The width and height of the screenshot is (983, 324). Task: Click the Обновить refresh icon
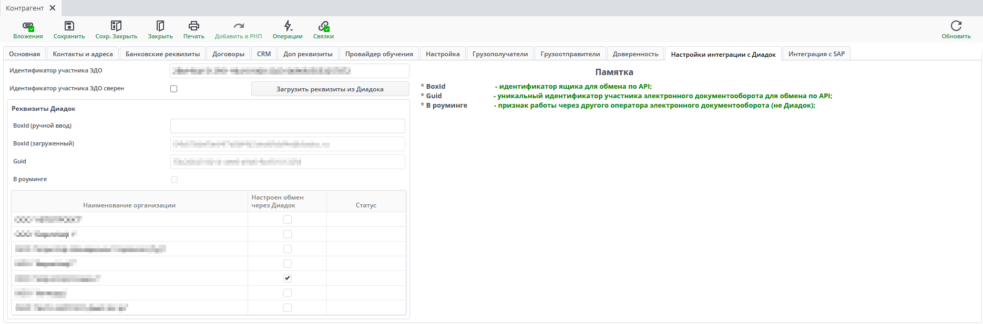(x=956, y=26)
